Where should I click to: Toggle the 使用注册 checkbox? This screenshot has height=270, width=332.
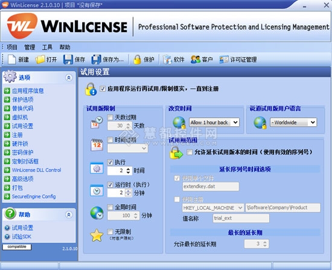click(177, 199)
